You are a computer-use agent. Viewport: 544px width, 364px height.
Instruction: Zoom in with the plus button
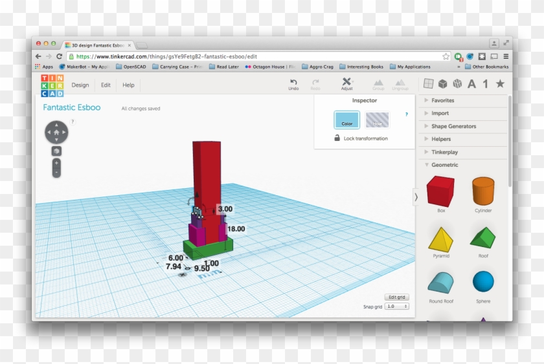click(56, 163)
